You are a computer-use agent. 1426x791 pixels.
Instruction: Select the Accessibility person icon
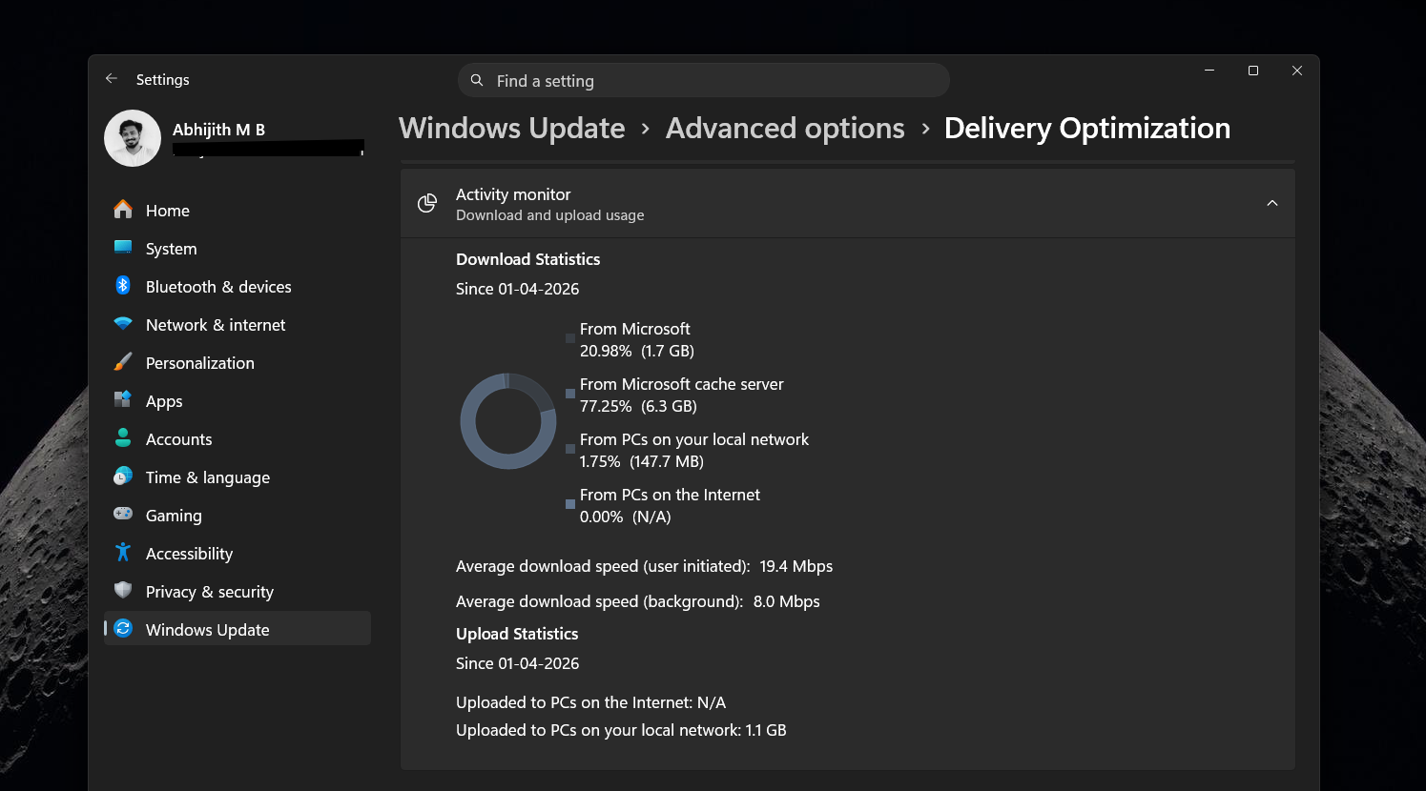pyautogui.click(x=123, y=553)
